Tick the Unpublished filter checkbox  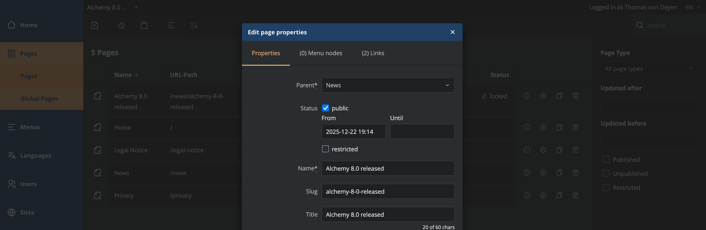[x=606, y=173]
